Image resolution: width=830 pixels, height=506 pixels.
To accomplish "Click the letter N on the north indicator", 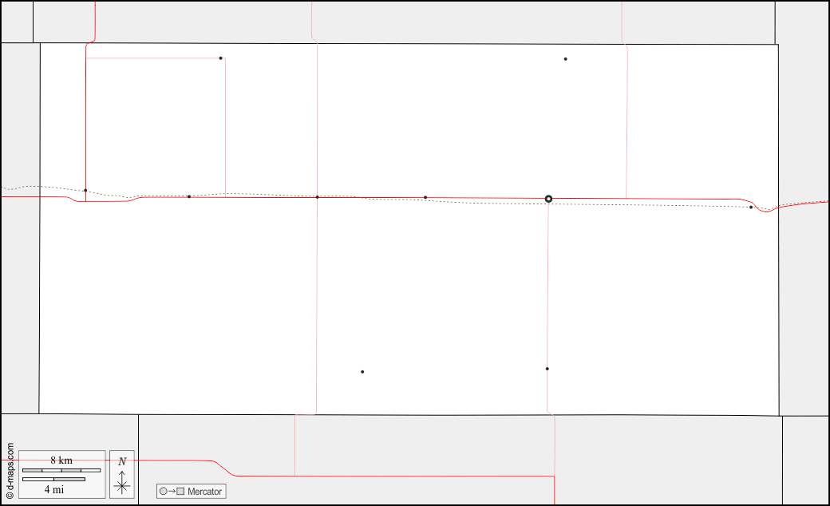I will [x=122, y=461].
